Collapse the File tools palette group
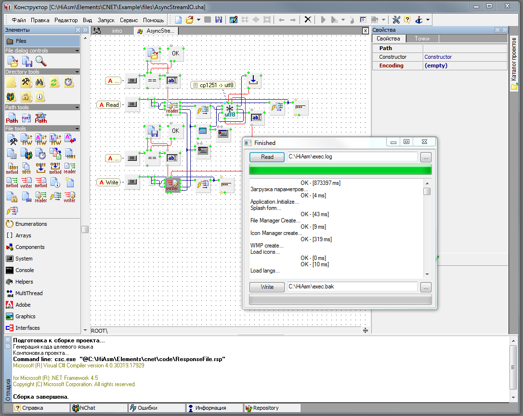 tap(77, 129)
